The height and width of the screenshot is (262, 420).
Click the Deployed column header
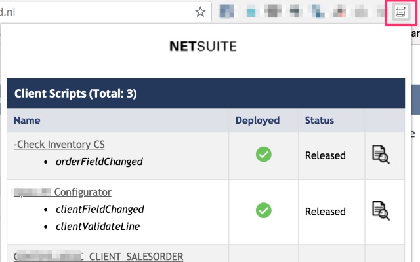pyautogui.click(x=258, y=121)
